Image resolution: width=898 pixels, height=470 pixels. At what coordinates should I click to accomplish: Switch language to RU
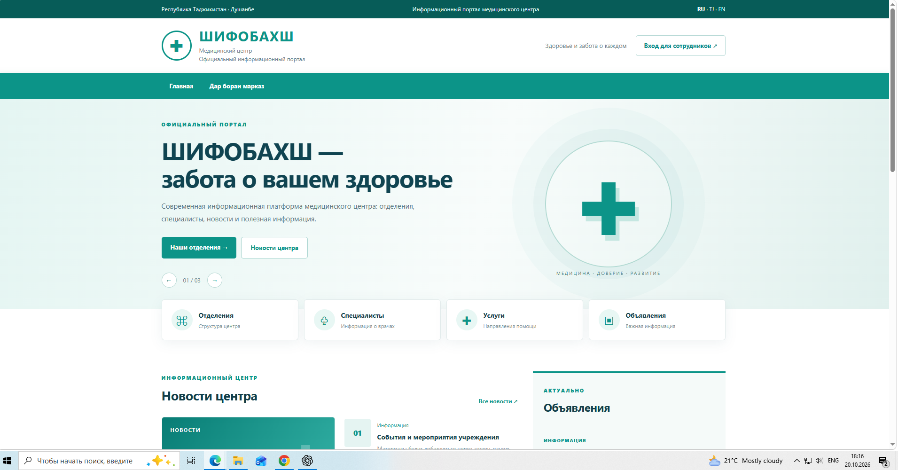(701, 9)
